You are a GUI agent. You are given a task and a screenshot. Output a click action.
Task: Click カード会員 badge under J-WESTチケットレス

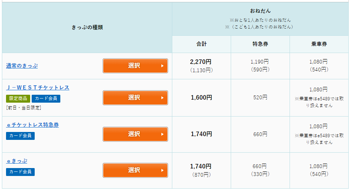(46, 99)
